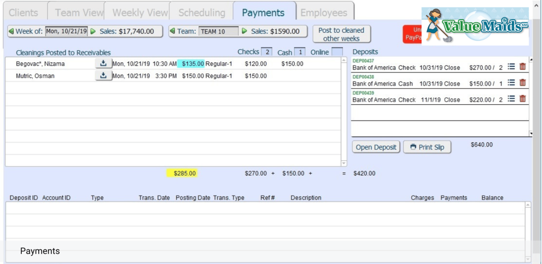Image resolution: width=542 pixels, height=264 pixels.
Task: Click the Print Slip button
Action: 427,147
